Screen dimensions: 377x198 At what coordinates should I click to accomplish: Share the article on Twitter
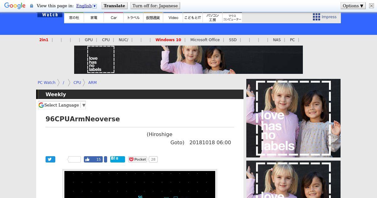click(50, 159)
